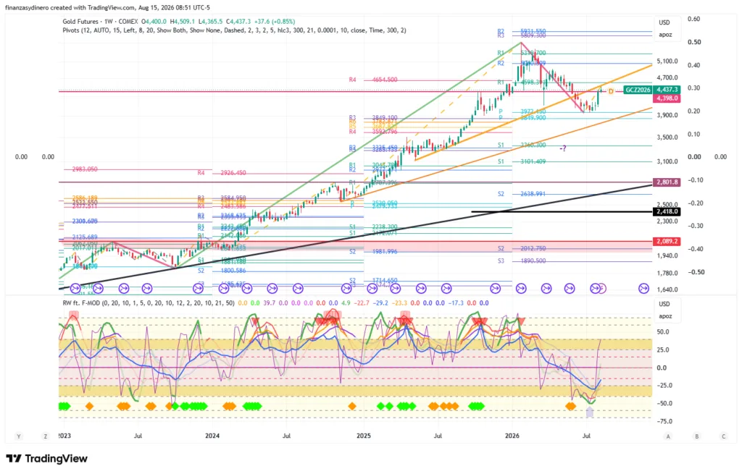Click the 2025 label on the time axis
The height and width of the screenshot is (474, 742).
point(364,436)
